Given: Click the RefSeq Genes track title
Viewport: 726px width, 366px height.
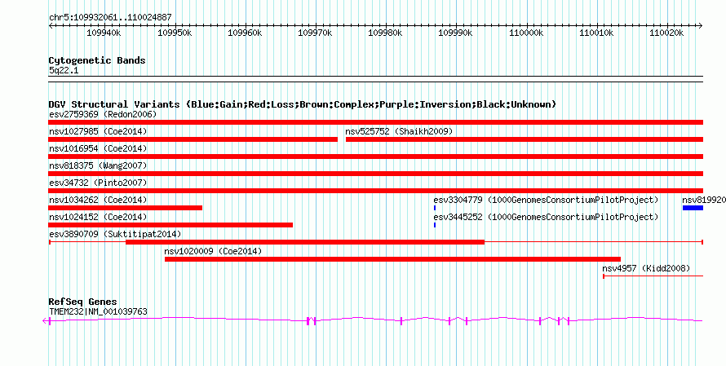Looking at the screenshot, I should pyautogui.click(x=82, y=302).
